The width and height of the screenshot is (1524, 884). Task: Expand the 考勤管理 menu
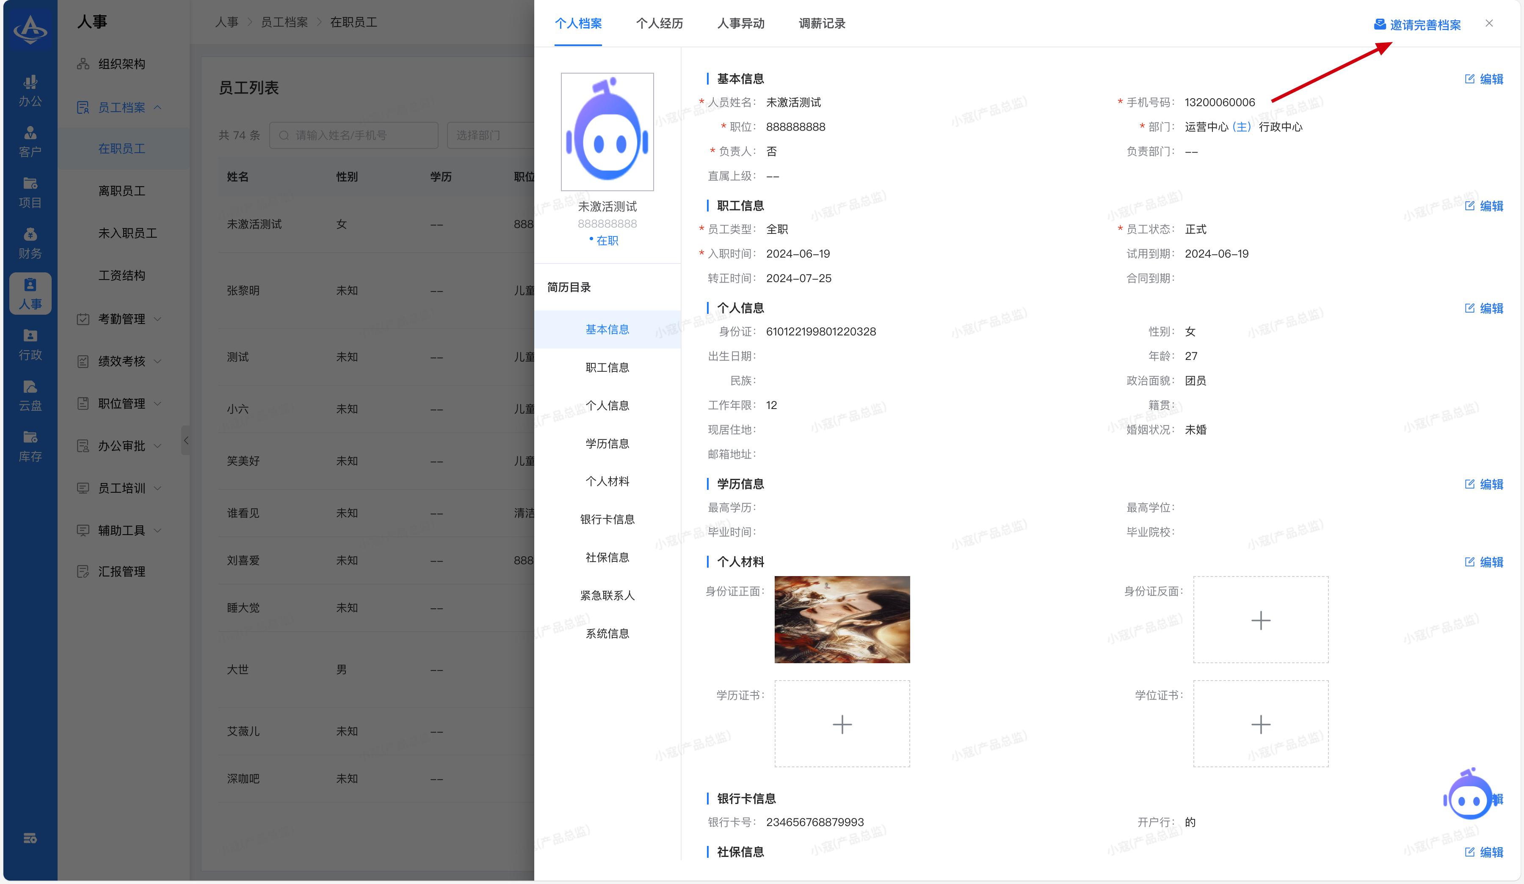(x=121, y=319)
